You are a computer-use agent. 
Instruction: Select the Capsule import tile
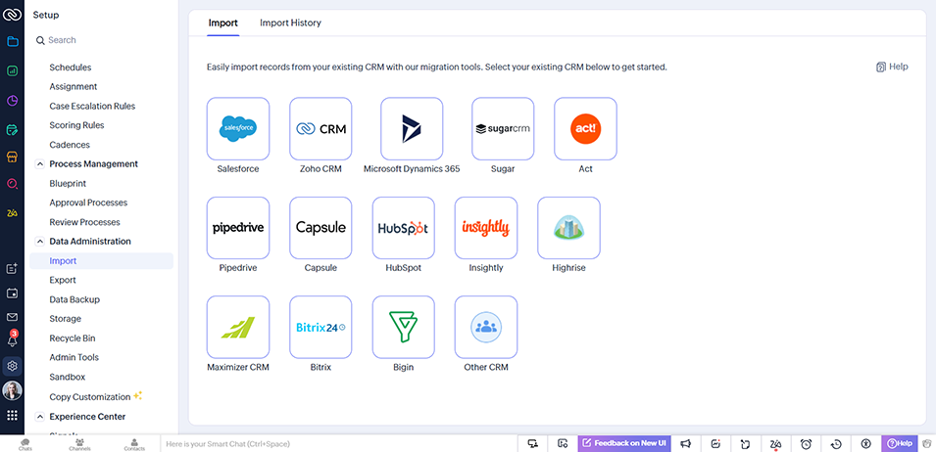(320, 228)
